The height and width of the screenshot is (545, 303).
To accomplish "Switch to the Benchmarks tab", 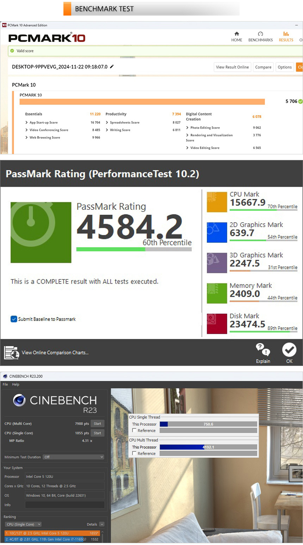I will [x=260, y=37].
